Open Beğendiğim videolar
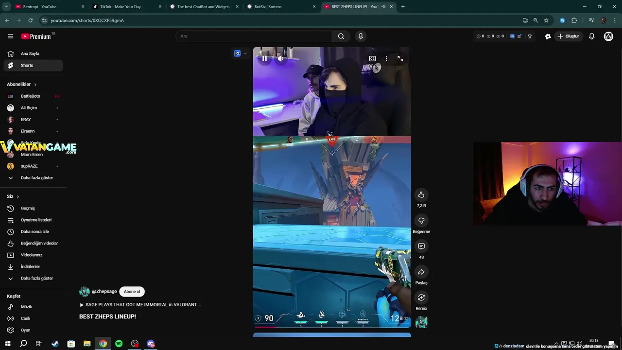This screenshot has height=350, width=622. 33,244
